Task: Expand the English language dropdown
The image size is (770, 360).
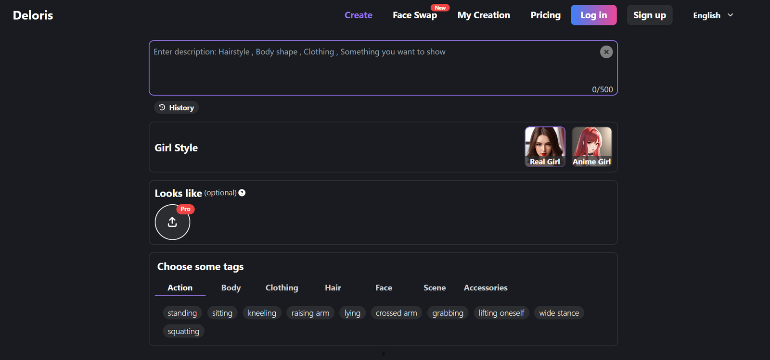Action: click(713, 15)
